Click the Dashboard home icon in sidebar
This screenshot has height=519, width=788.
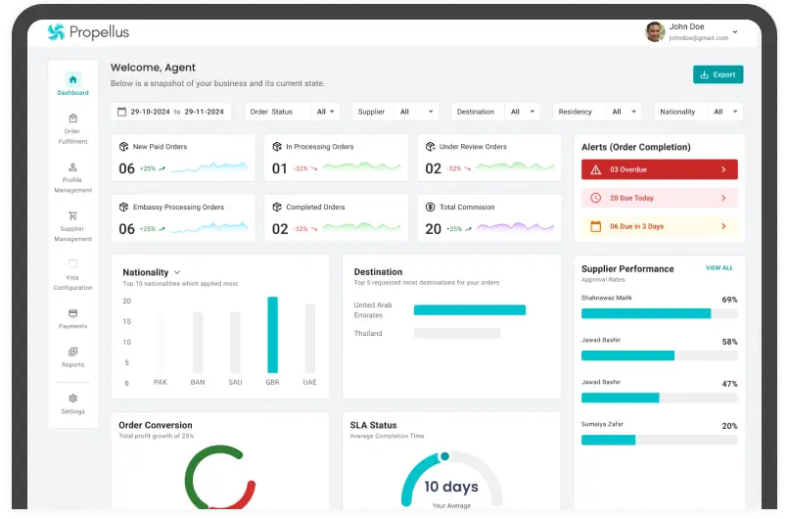pyautogui.click(x=72, y=79)
